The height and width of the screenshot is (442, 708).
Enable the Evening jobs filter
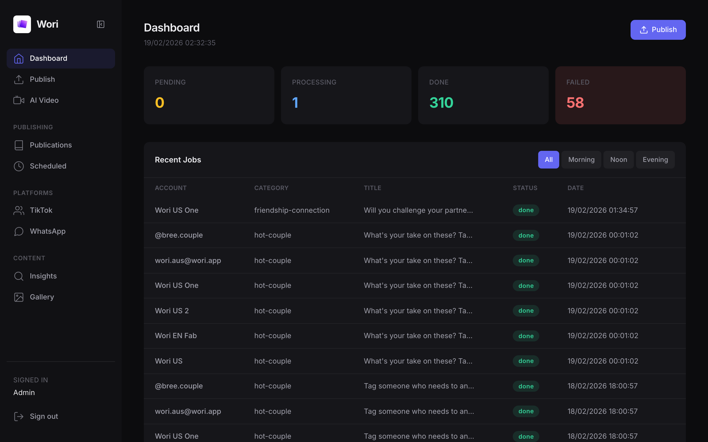tap(655, 160)
